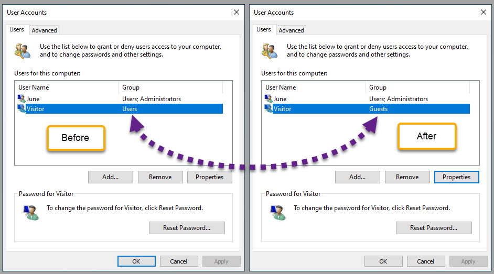Click the User Name column header in the right window
The image size is (494, 274).
click(x=314, y=87)
